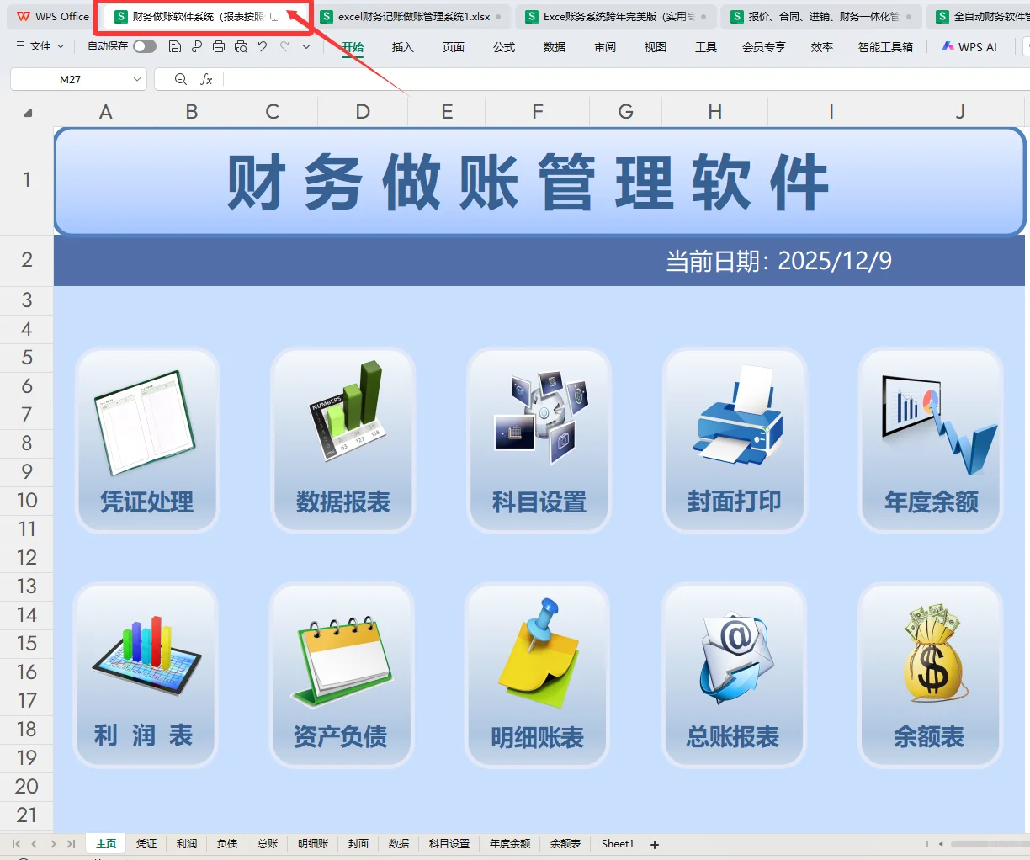Open 封面打印 cover printing
The width and height of the screenshot is (1030, 860).
735,440
